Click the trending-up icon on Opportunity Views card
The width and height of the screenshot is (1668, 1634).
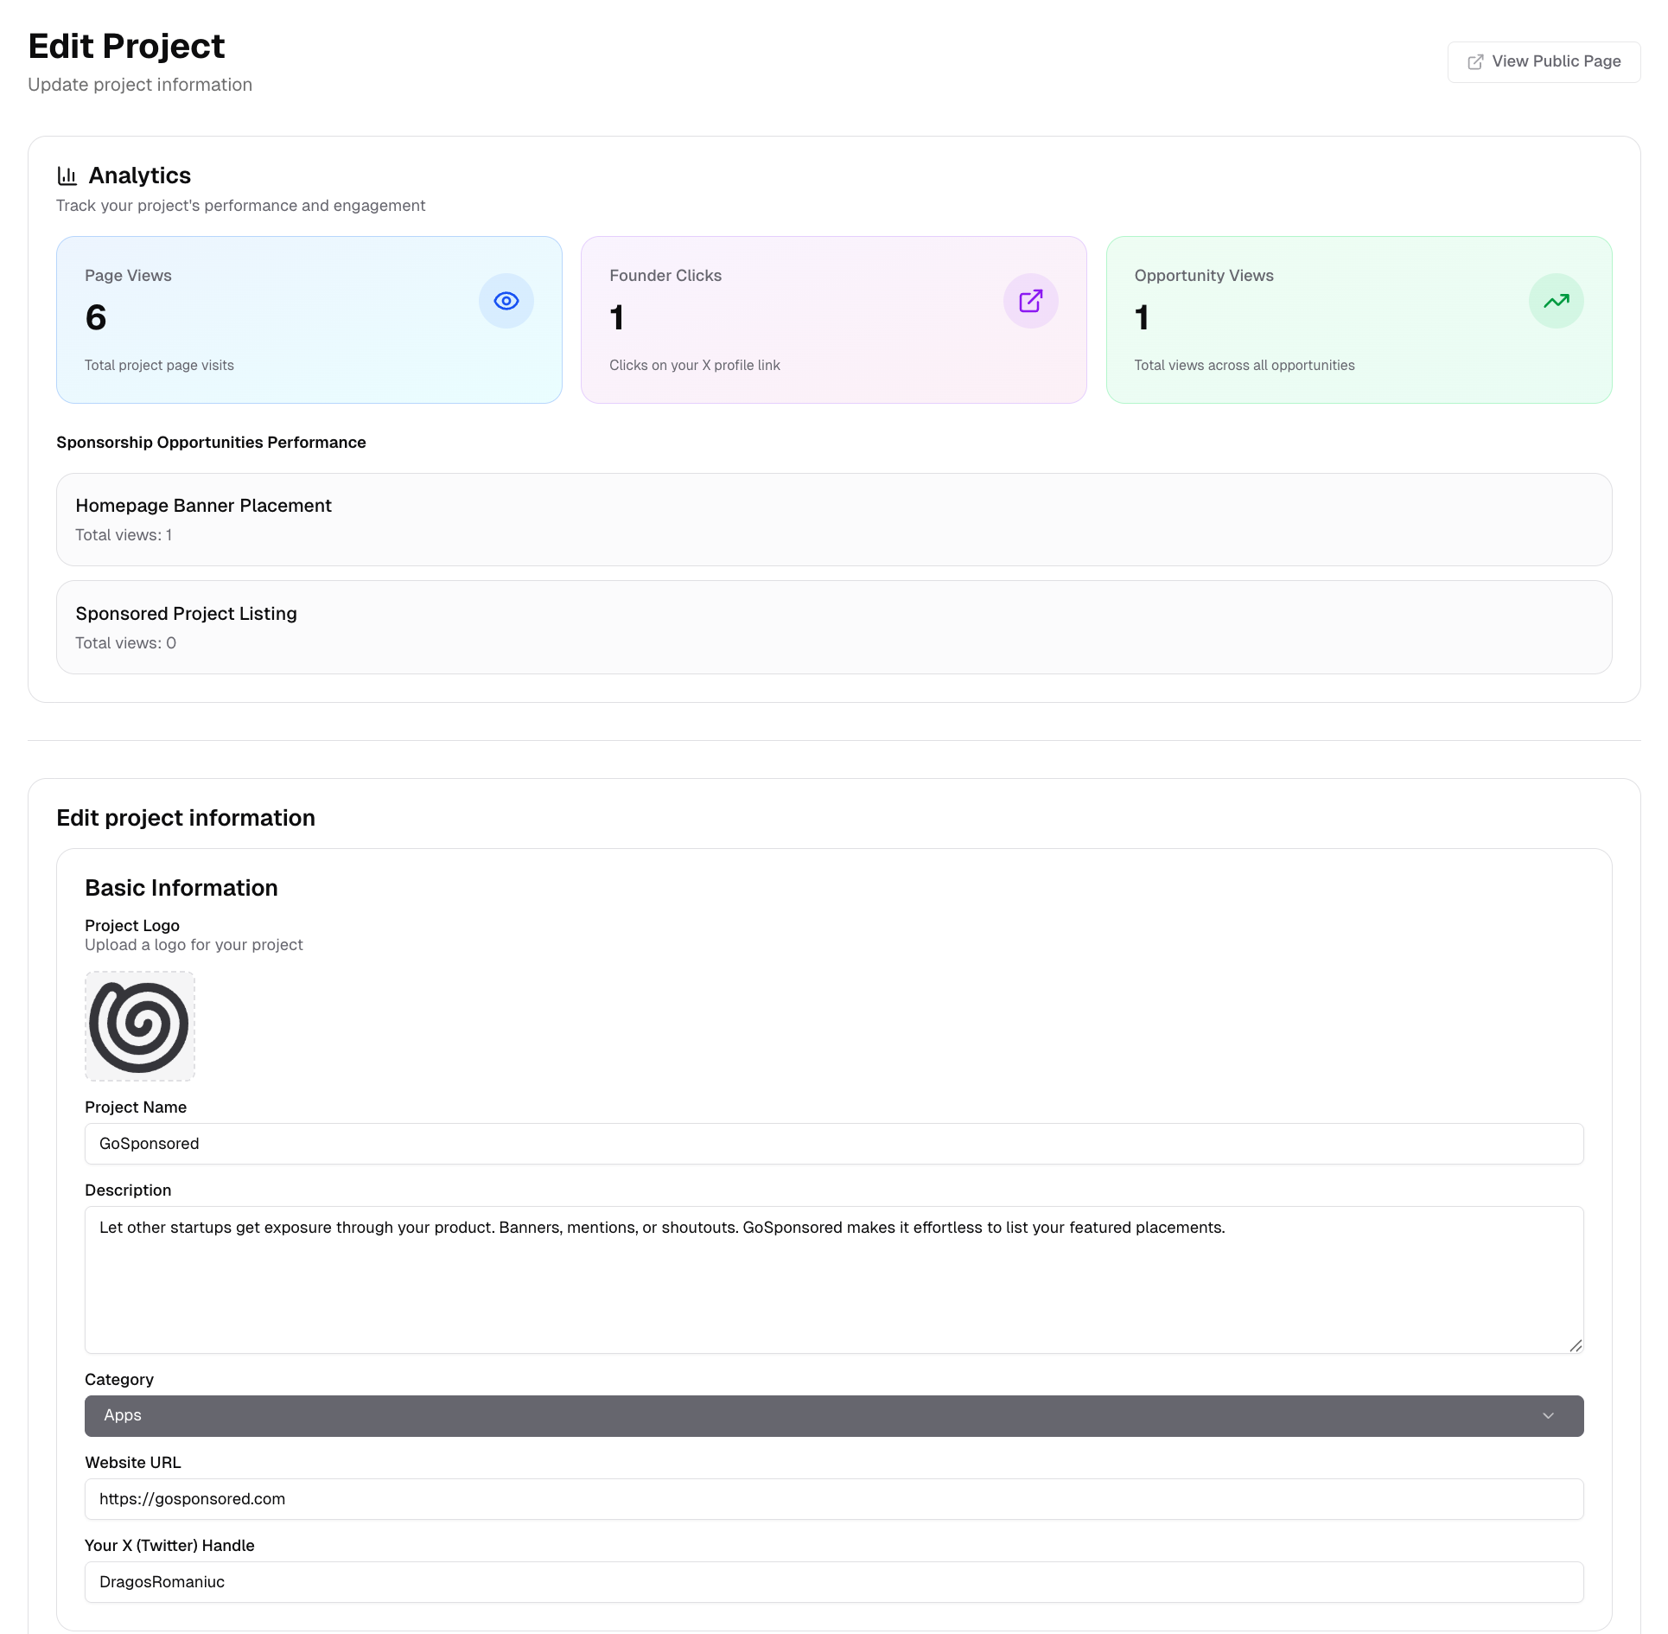(x=1555, y=301)
